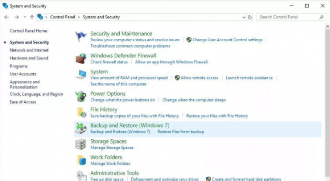Click the Storage Spaces drives icon
The image size is (330, 181).
coord(81,144)
